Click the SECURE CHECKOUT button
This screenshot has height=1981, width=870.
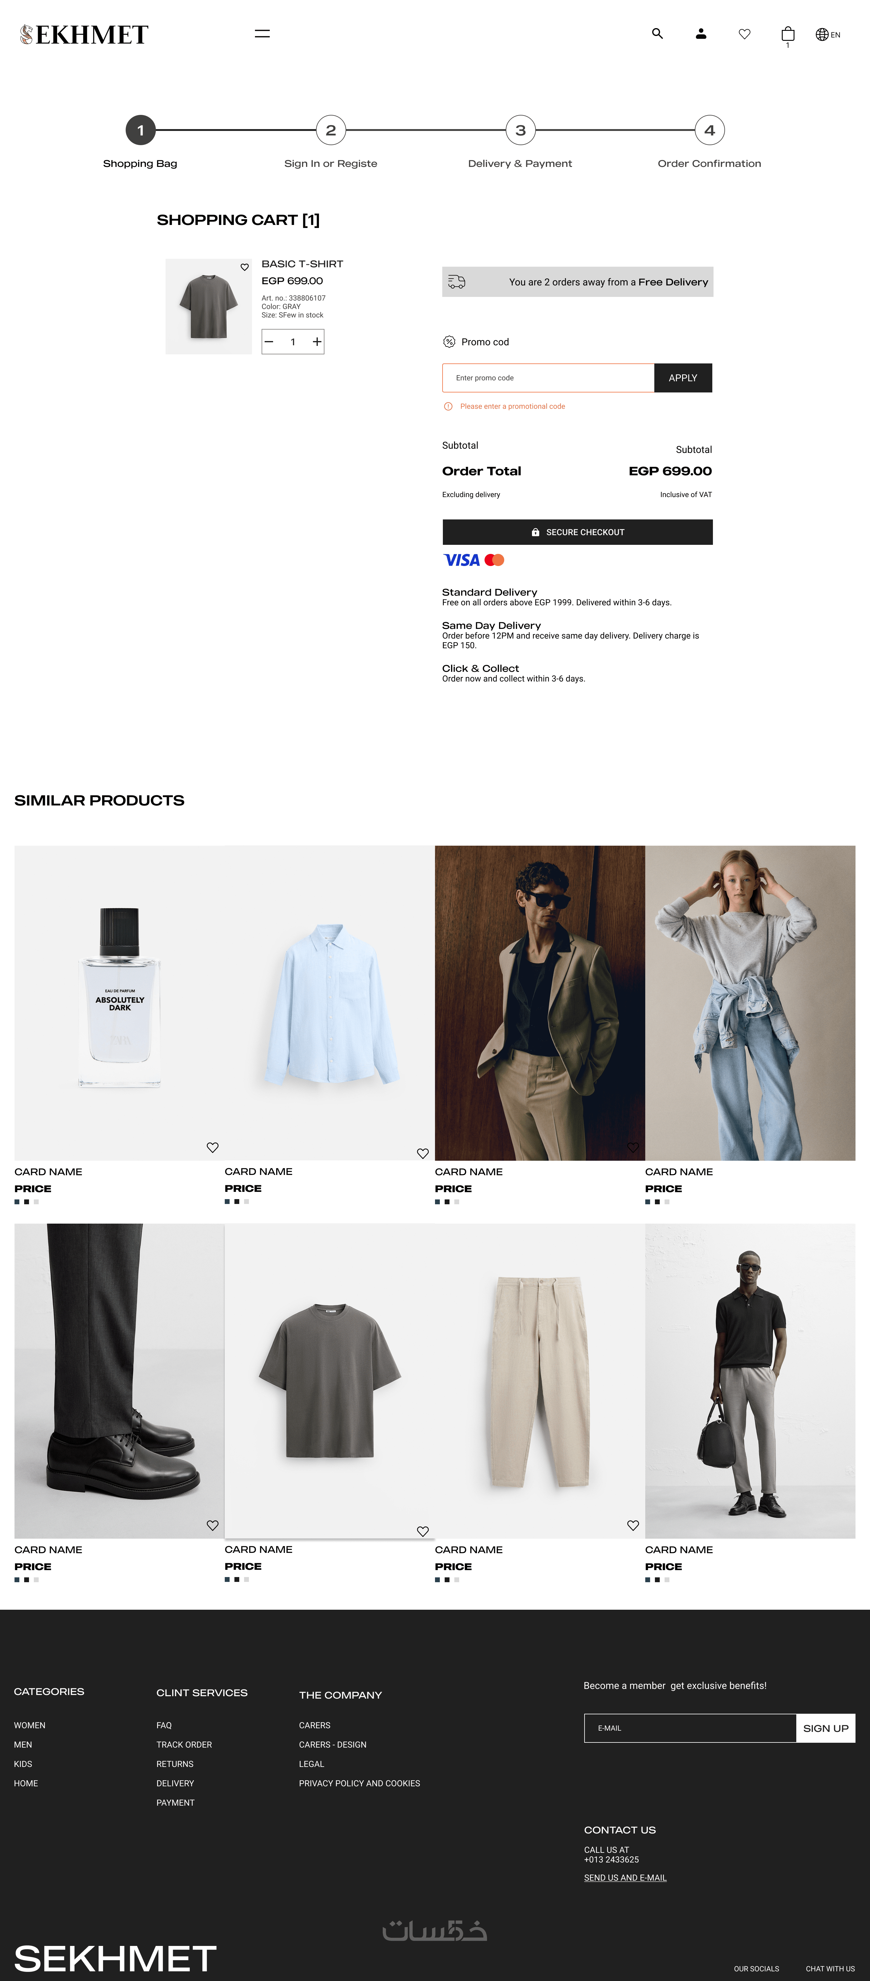pos(577,532)
